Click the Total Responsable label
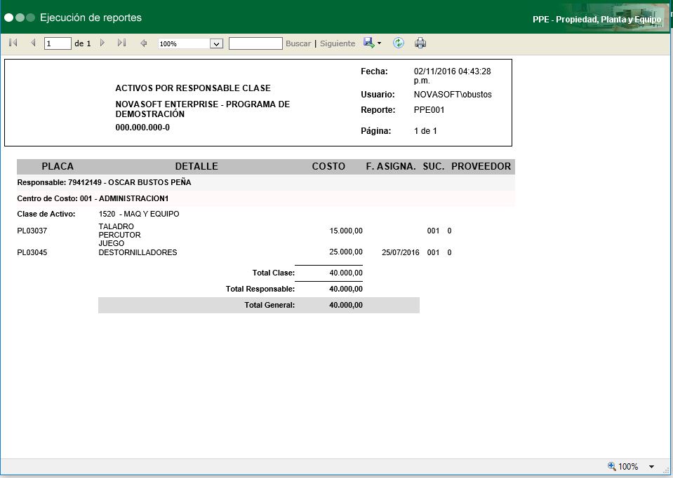Image resolution: width=673 pixels, height=478 pixels. click(x=260, y=289)
